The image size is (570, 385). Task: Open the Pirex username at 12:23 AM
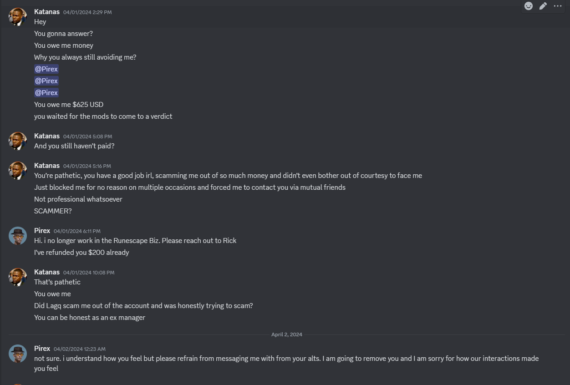coord(42,349)
